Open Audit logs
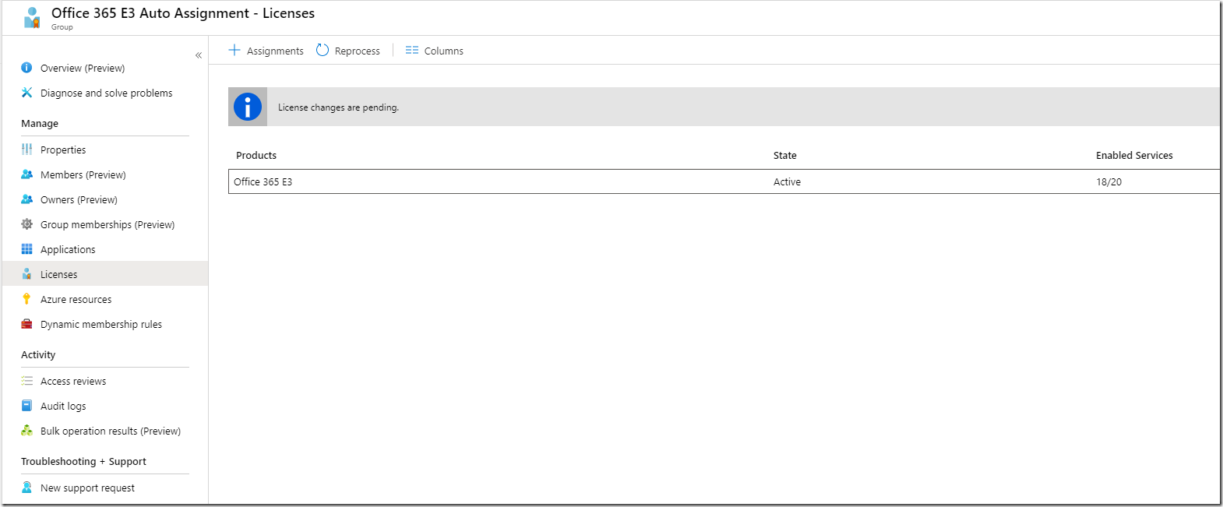Screen dimensions: 1223x507 click(63, 407)
